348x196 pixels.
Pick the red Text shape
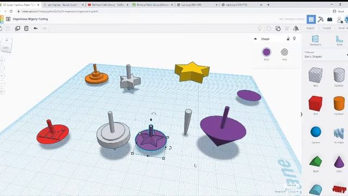[x=339, y=189]
